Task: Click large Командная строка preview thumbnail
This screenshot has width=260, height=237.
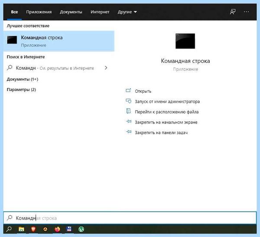Action: 185,41
